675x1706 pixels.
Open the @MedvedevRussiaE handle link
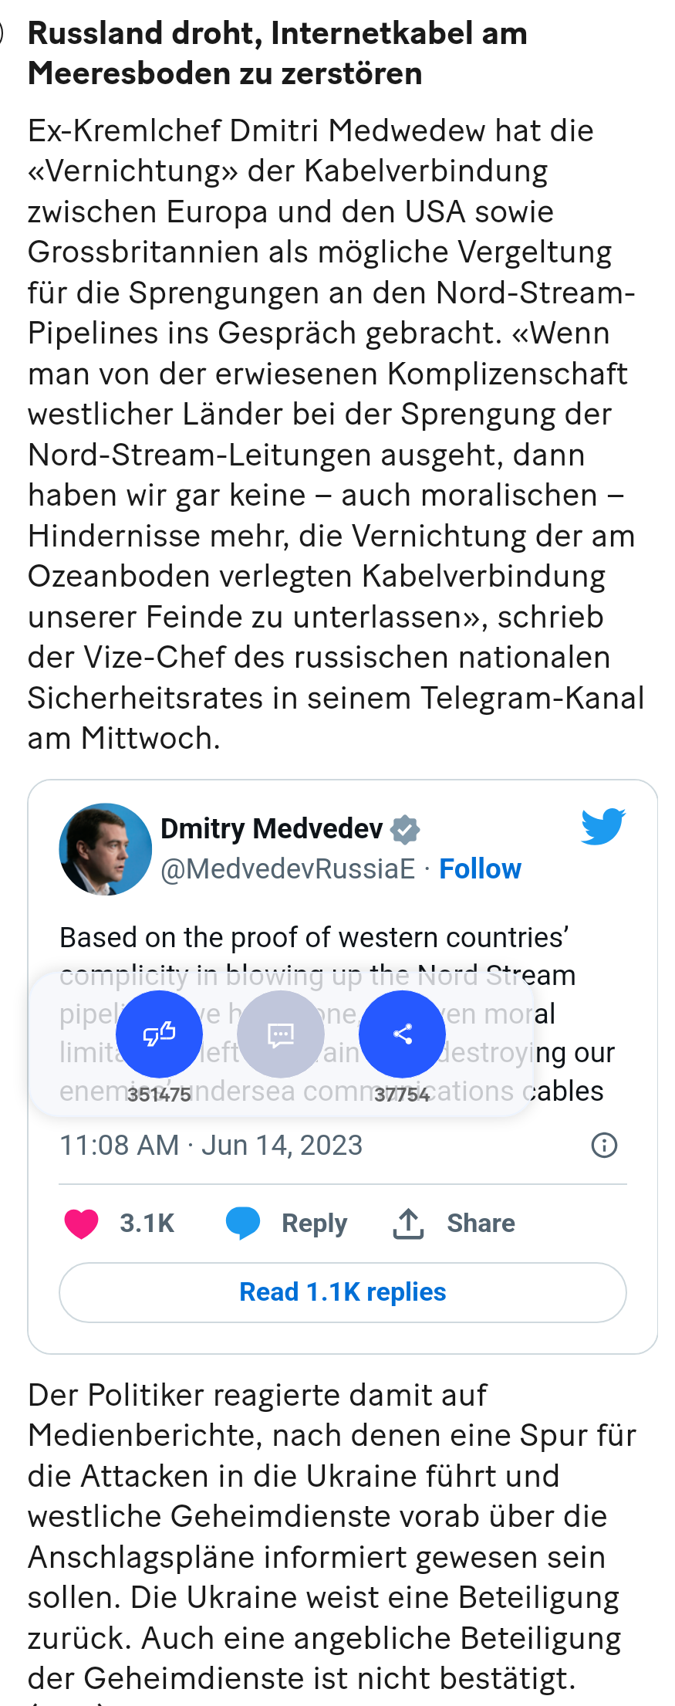click(x=288, y=869)
